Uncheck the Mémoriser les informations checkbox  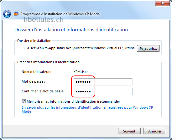(x=23, y=101)
